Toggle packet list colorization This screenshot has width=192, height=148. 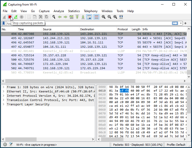[96, 17]
